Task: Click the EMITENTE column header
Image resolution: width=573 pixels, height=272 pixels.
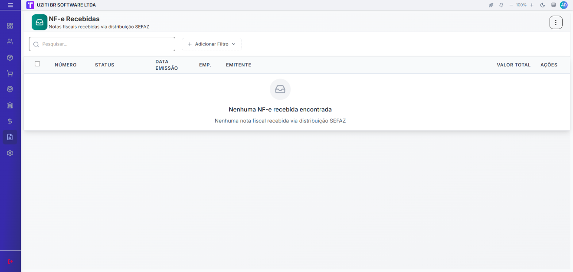Action: point(239,65)
